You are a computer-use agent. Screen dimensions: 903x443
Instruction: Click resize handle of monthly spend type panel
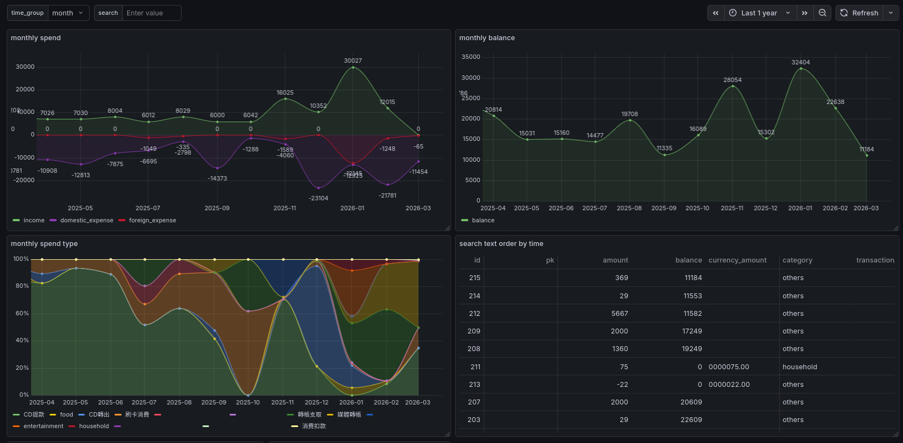[447, 434]
